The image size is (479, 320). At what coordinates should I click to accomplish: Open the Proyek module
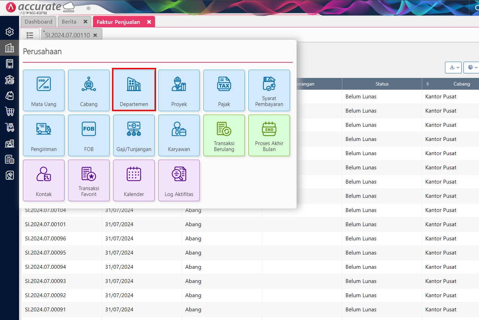179,90
